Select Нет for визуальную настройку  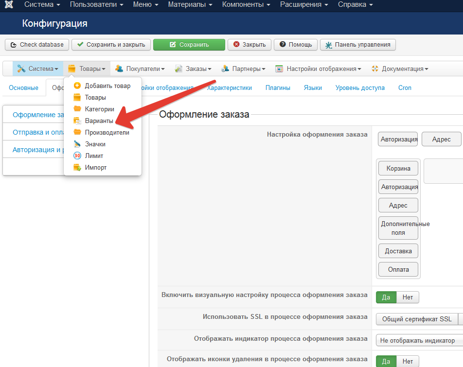[408, 297]
